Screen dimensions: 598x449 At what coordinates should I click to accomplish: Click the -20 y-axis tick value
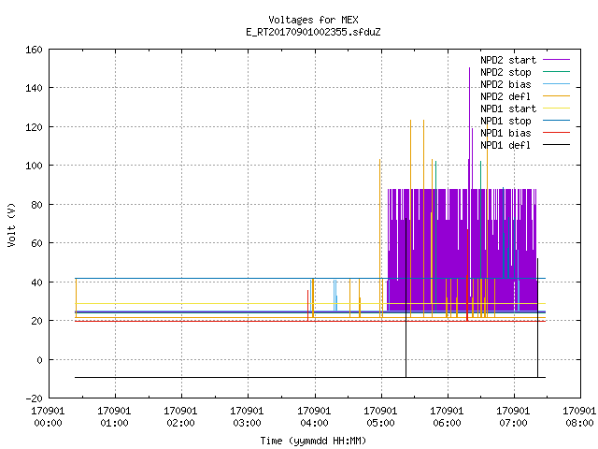(x=34, y=398)
